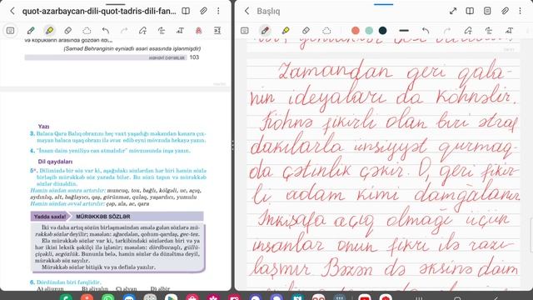Pick the light teal pen color
Image resolution: width=533 pixels, height=300 pixels.
tap(369, 31)
